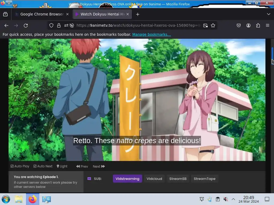View site security padlock information

[x=59, y=25]
